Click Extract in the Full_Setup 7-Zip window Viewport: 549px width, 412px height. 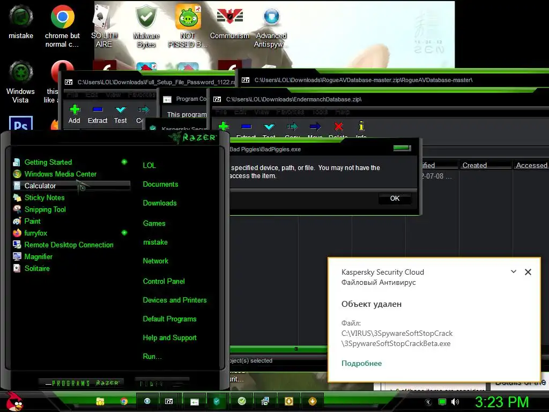(98, 115)
